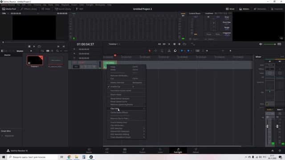
Task: Play the source viewer preview
Action: pyautogui.click(x=34, y=46)
